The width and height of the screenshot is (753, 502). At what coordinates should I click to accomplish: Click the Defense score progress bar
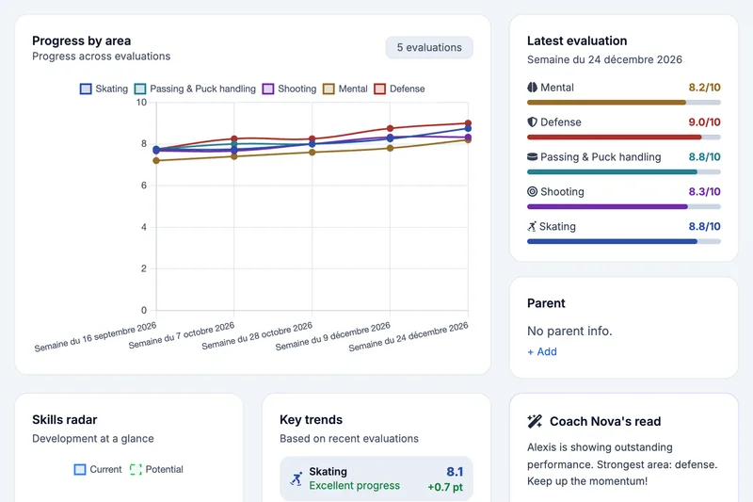[x=624, y=137]
